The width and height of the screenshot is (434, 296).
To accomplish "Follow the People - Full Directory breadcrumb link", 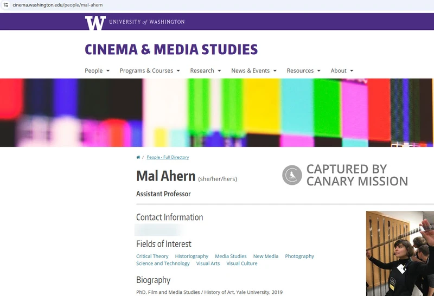I will [x=168, y=157].
